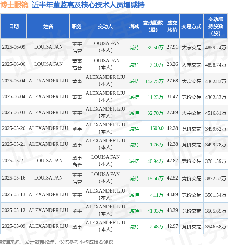Select the 日期 column header

pos(14,26)
